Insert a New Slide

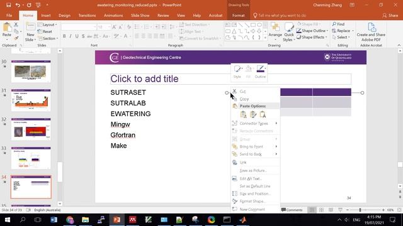click(30, 32)
